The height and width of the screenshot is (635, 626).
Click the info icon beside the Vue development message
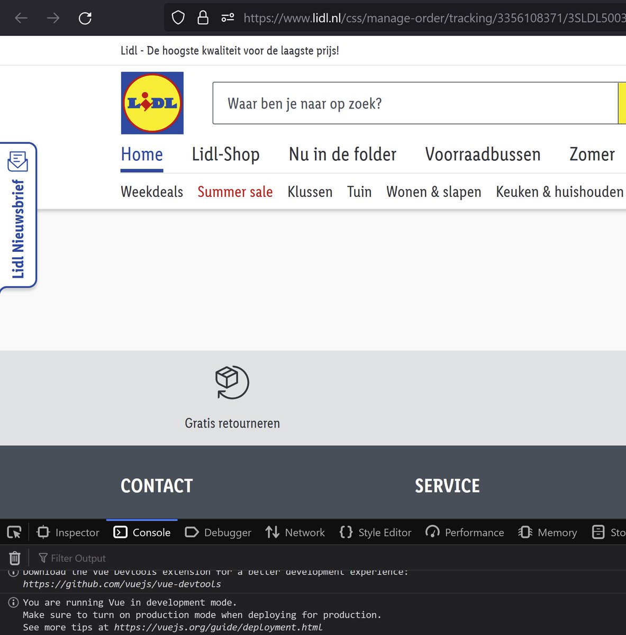(14, 603)
